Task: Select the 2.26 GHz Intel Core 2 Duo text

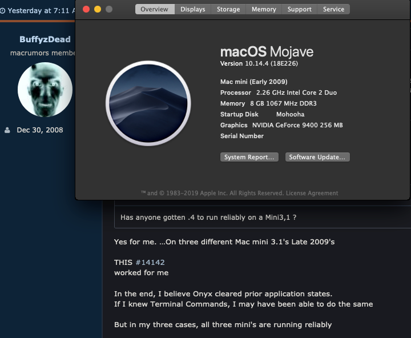Action: click(x=296, y=92)
